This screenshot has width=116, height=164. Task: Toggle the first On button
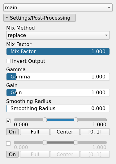(x=12, y=132)
